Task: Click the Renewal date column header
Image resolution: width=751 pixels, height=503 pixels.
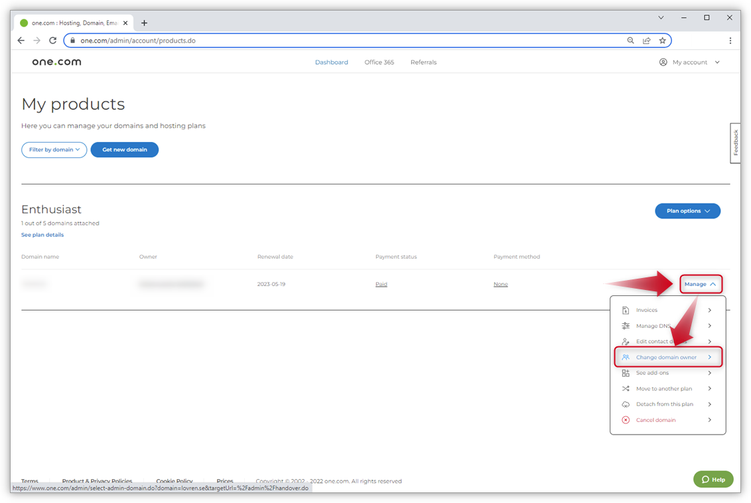Action: pyautogui.click(x=275, y=257)
